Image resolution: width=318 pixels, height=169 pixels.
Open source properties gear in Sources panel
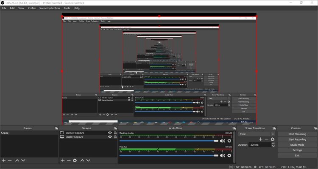tap(75, 160)
